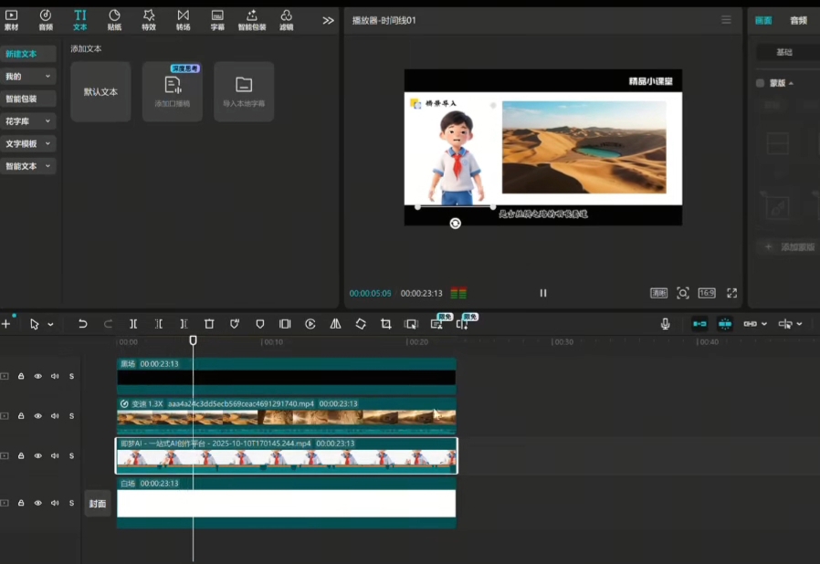Click the microphone record voiceover icon
820x564 pixels.
[x=666, y=324]
